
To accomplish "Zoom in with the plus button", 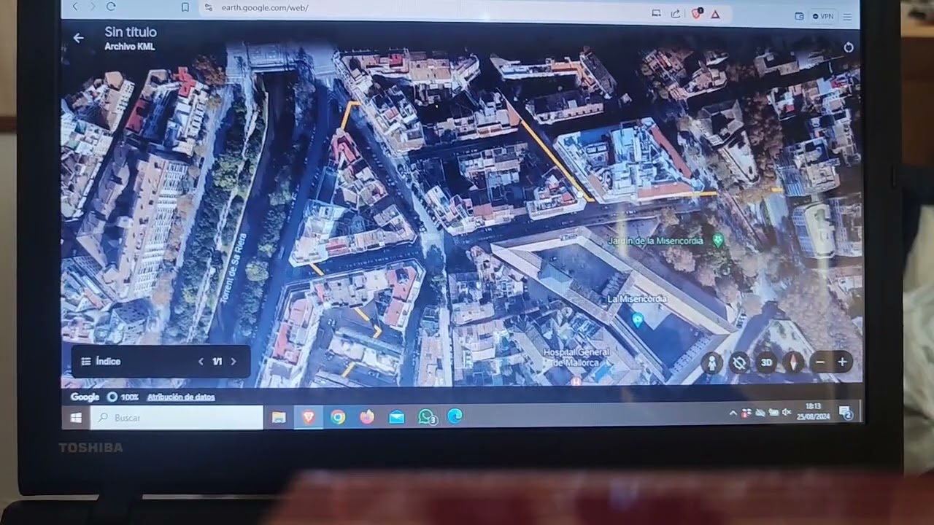I will tap(842, 362).
